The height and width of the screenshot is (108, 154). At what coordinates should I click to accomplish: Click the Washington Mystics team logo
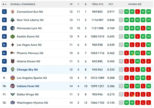tap(13, 103)
